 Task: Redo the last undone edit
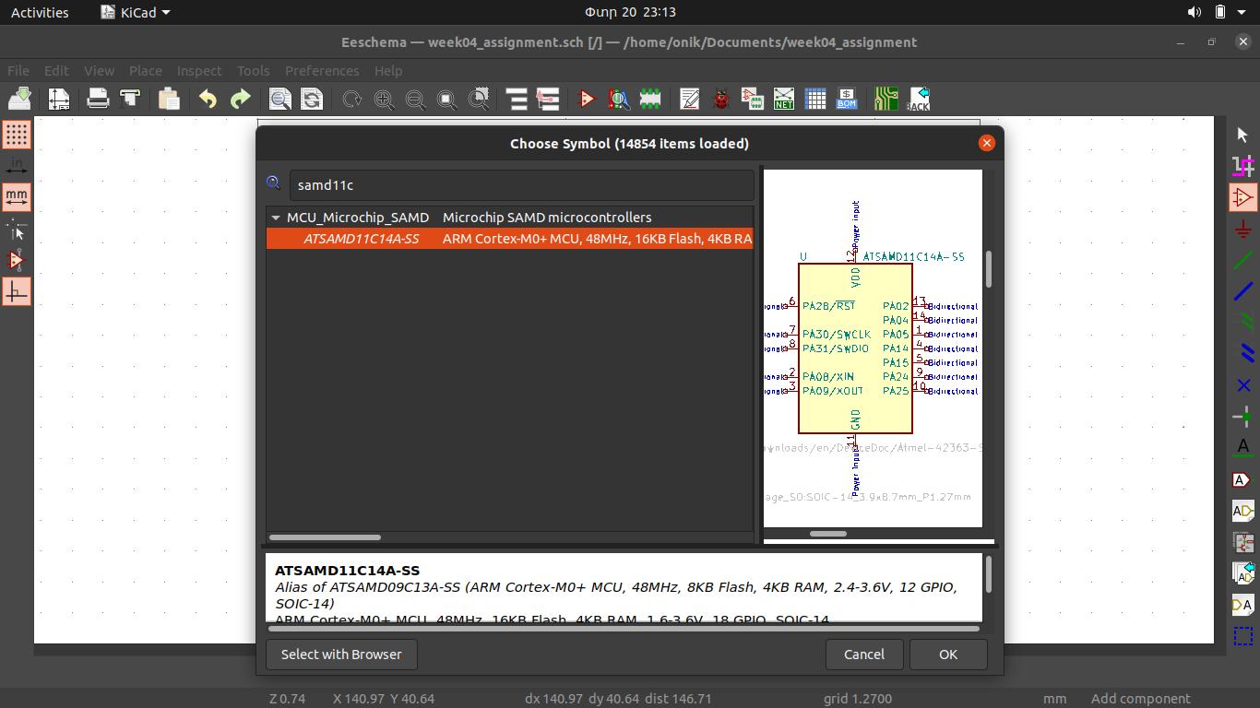[x=240, y=99]
